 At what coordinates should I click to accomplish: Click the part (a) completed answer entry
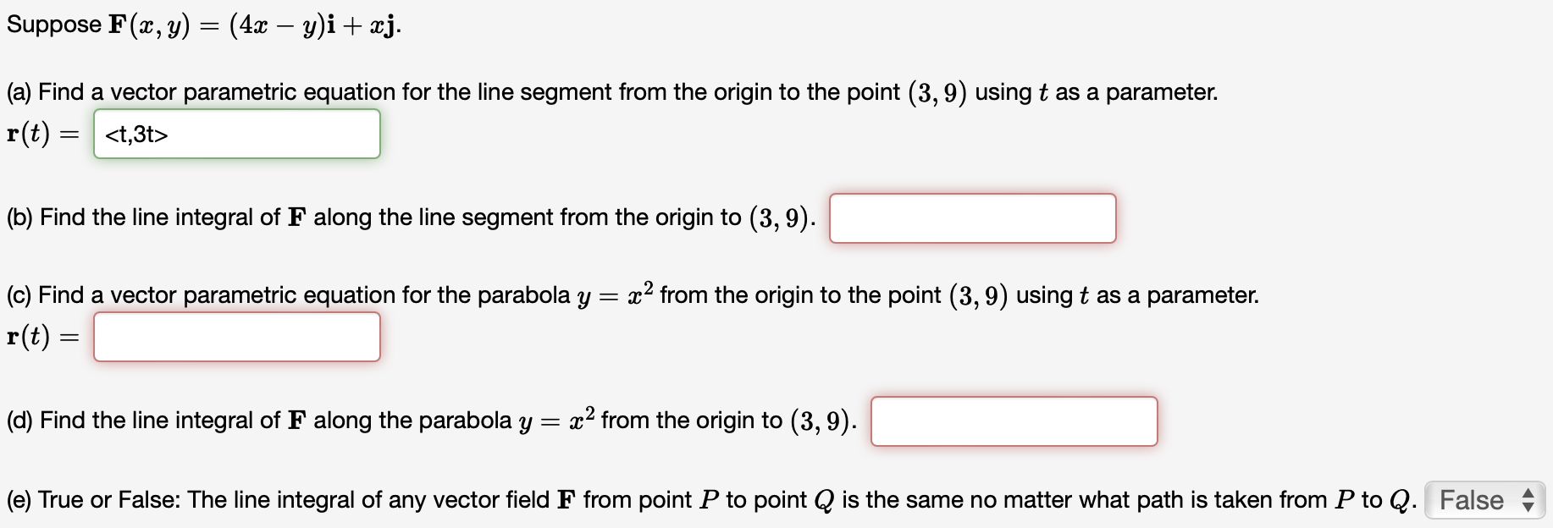(237, 134)
